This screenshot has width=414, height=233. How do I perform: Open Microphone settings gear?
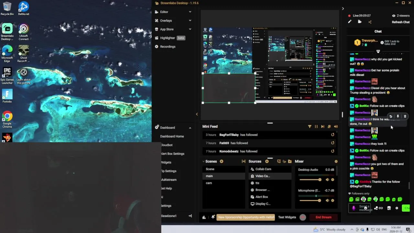click(x=332, y=200)
